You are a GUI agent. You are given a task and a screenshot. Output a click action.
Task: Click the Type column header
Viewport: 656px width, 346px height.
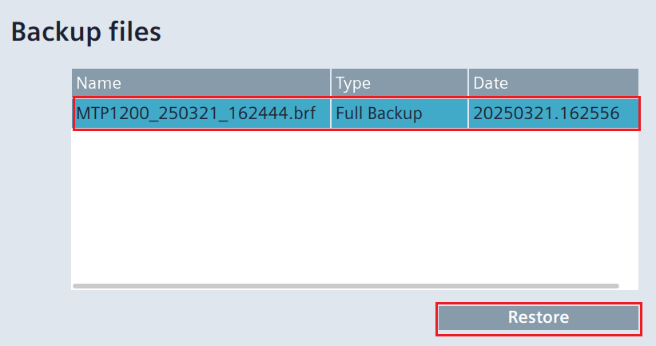[400, 82]
